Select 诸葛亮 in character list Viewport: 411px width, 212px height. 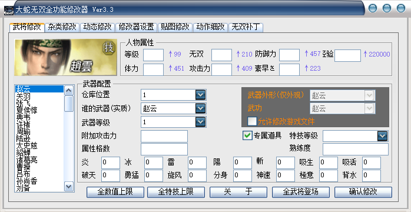39,160
